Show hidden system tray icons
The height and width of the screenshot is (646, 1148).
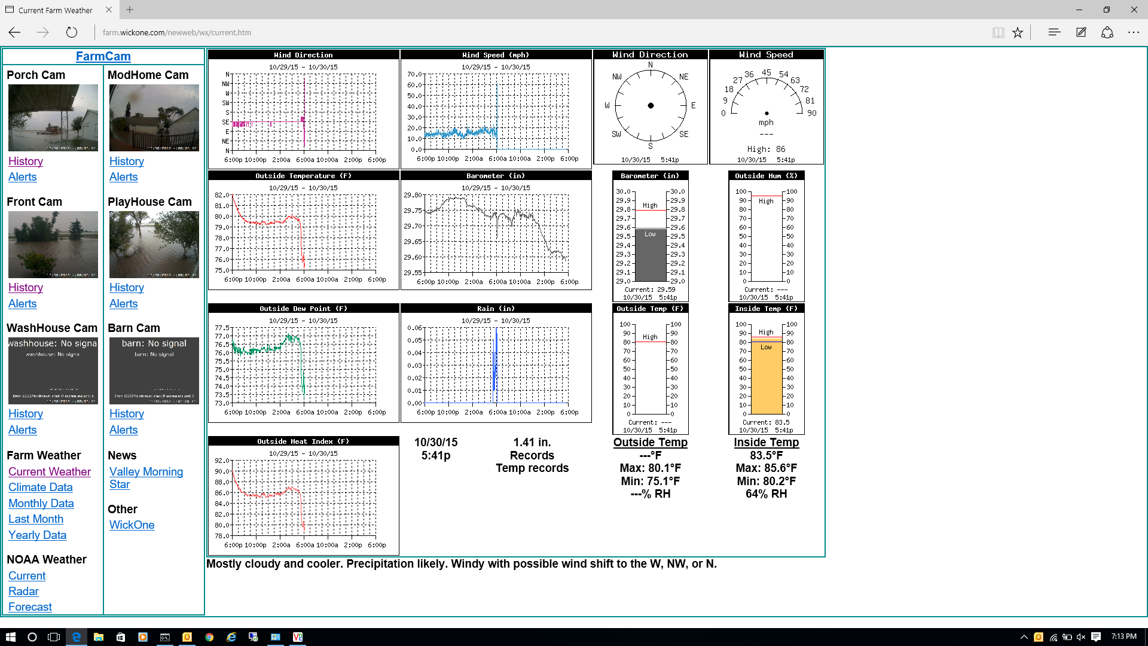tap(1024, 637)
